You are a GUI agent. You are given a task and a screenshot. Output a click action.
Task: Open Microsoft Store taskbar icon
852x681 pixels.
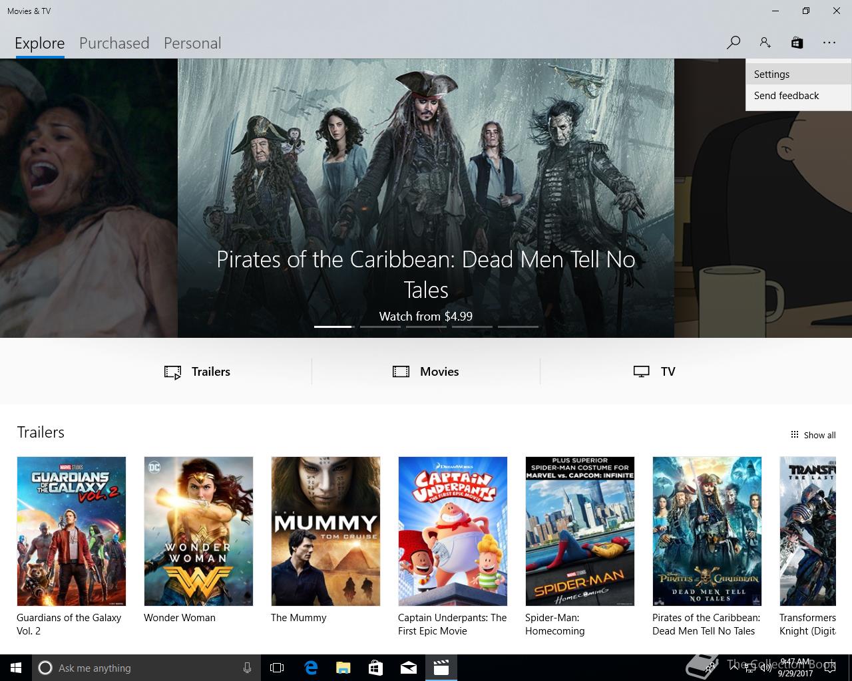click(376, 668)
